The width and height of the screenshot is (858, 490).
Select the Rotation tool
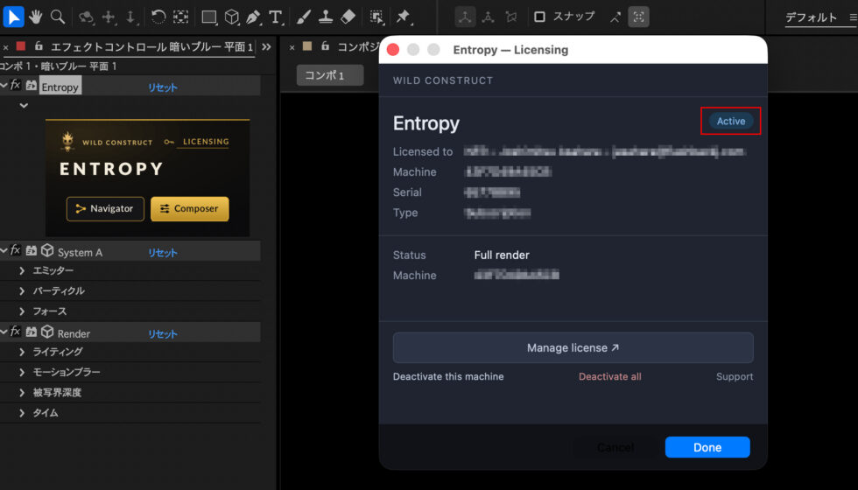coord(158,17)
